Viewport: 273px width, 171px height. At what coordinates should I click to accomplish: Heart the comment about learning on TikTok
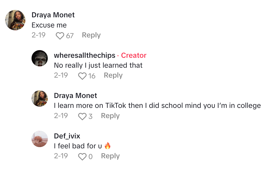click(82, 116)
